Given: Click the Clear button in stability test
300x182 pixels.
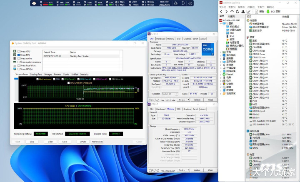Looking at the screenshot, I should [x=50, y=142].
